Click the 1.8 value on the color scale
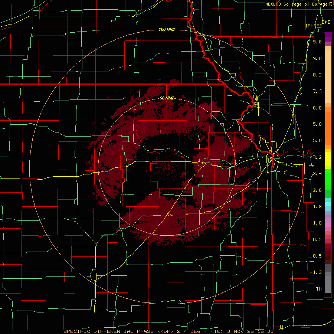334x334 pixels. point(317,207)
